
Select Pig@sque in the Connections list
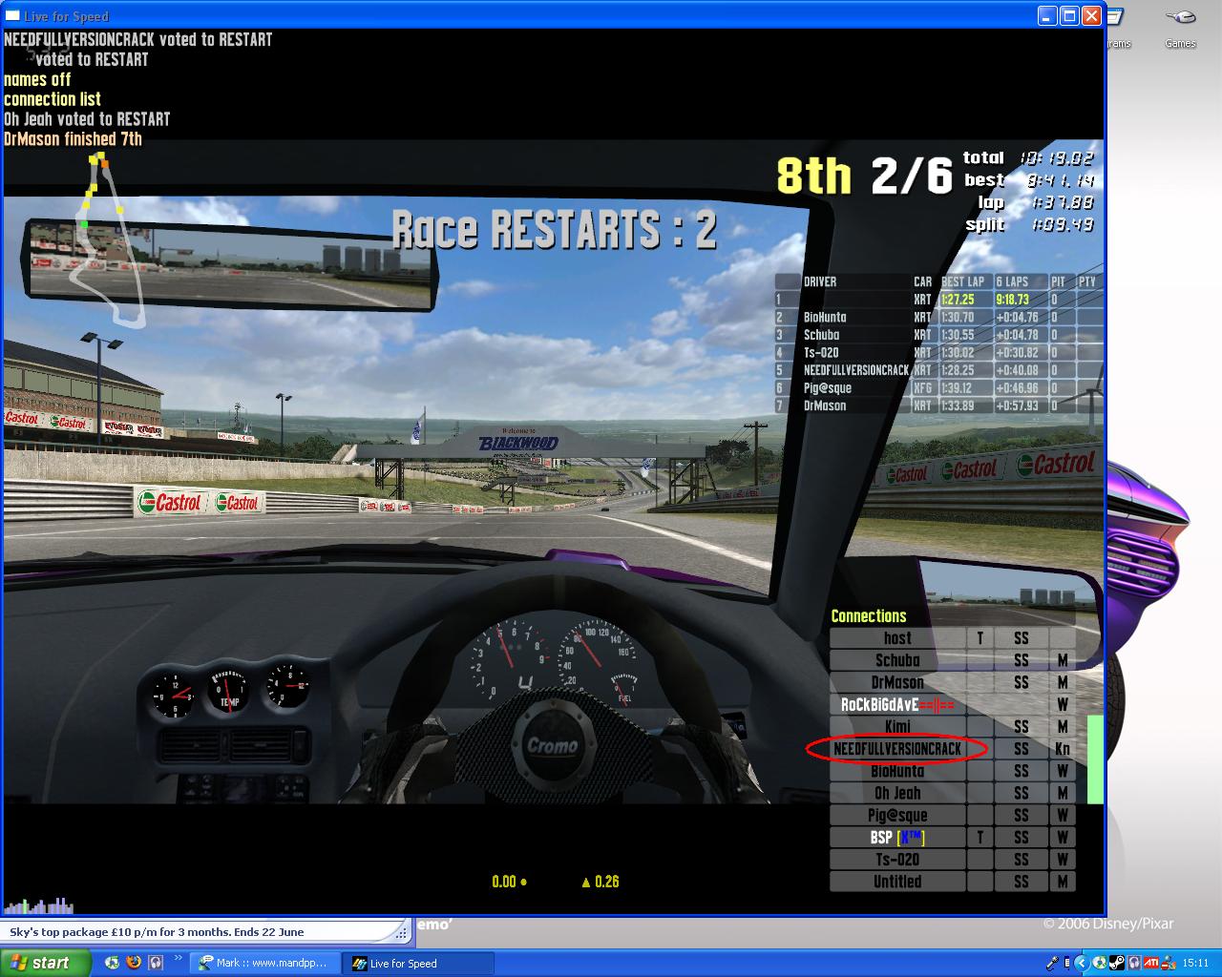click(x=897, y=816)
